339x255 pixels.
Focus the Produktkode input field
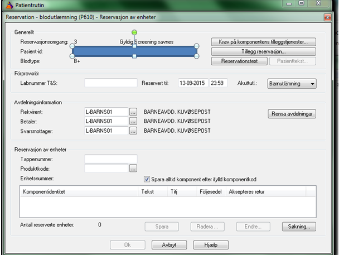[x=106, y=169]
